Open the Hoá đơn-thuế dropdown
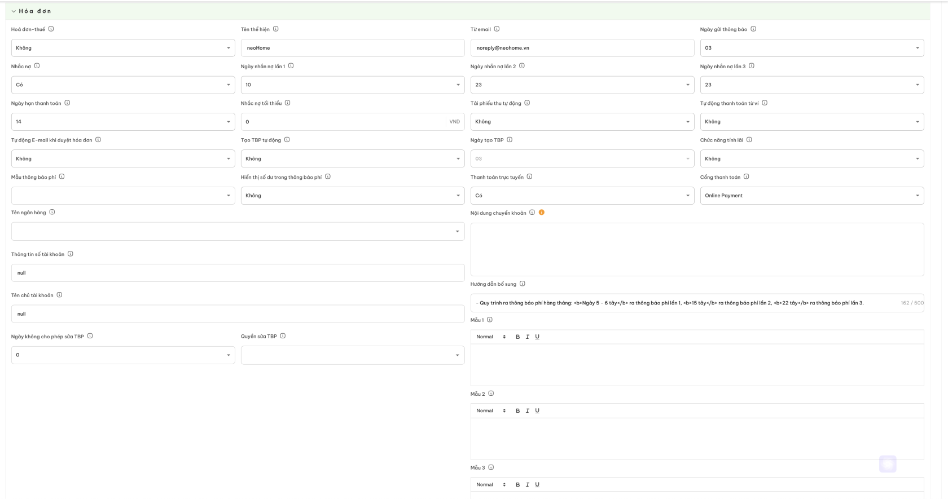Image resolution: width=948 pixels, height=499 pixels. (123, 48)
